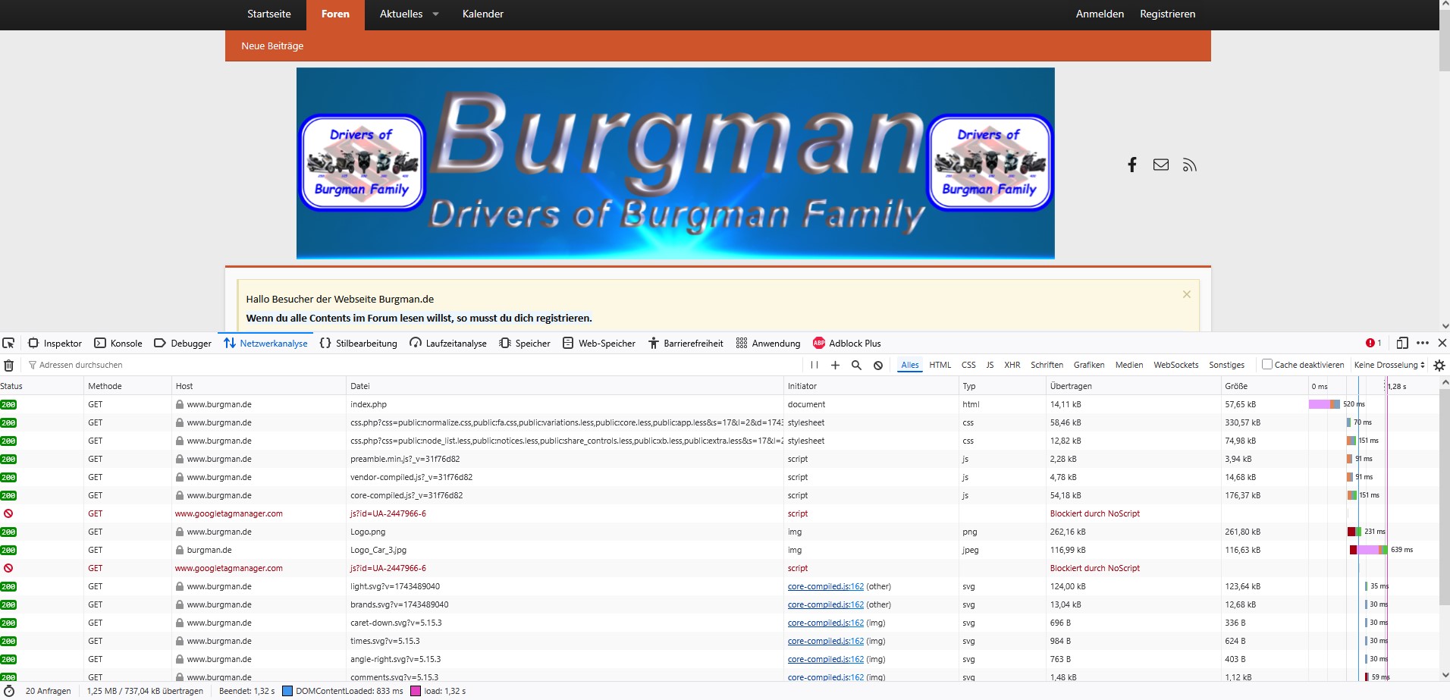Image resolution: width=1450 pixels, height=700 pixels.
Task: Create a new request with plus icon
Action: click(835, 365)
